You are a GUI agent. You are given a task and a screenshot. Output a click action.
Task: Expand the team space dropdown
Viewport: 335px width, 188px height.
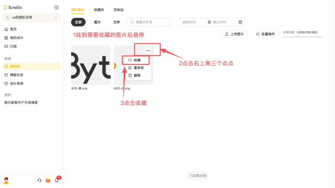coord(31,18)
